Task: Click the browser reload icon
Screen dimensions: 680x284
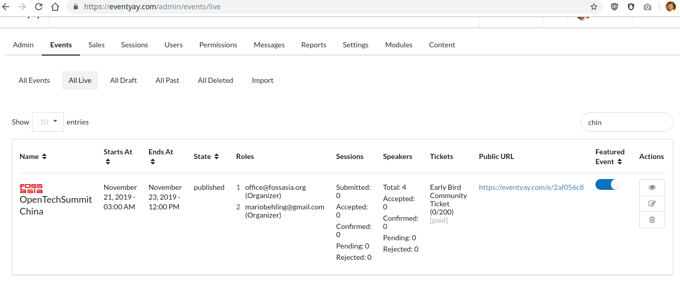Action: tap(39, 7)
